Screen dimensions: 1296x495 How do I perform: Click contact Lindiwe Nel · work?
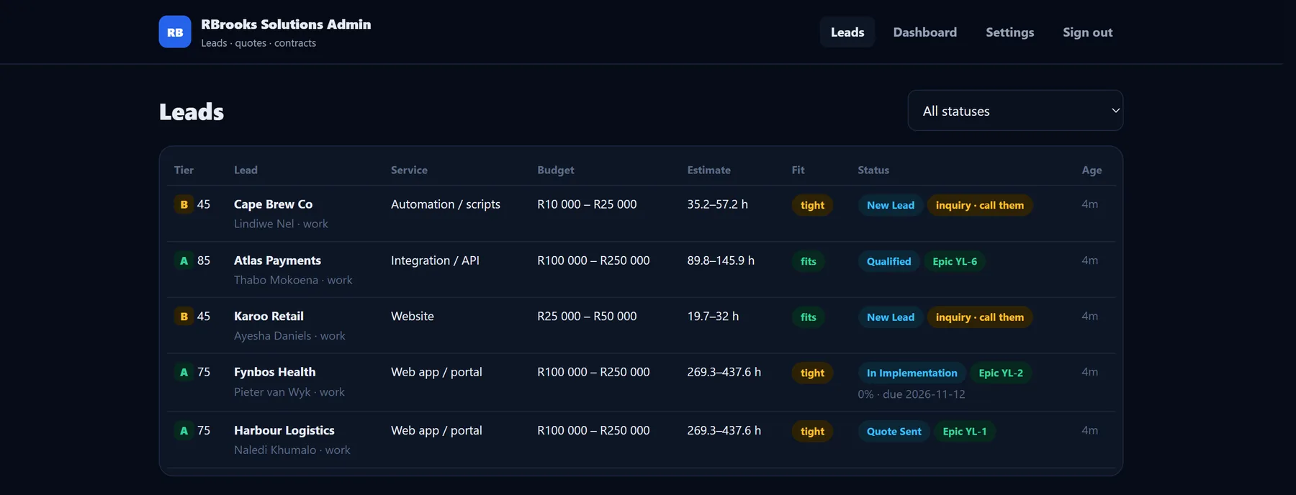[281, 224]
